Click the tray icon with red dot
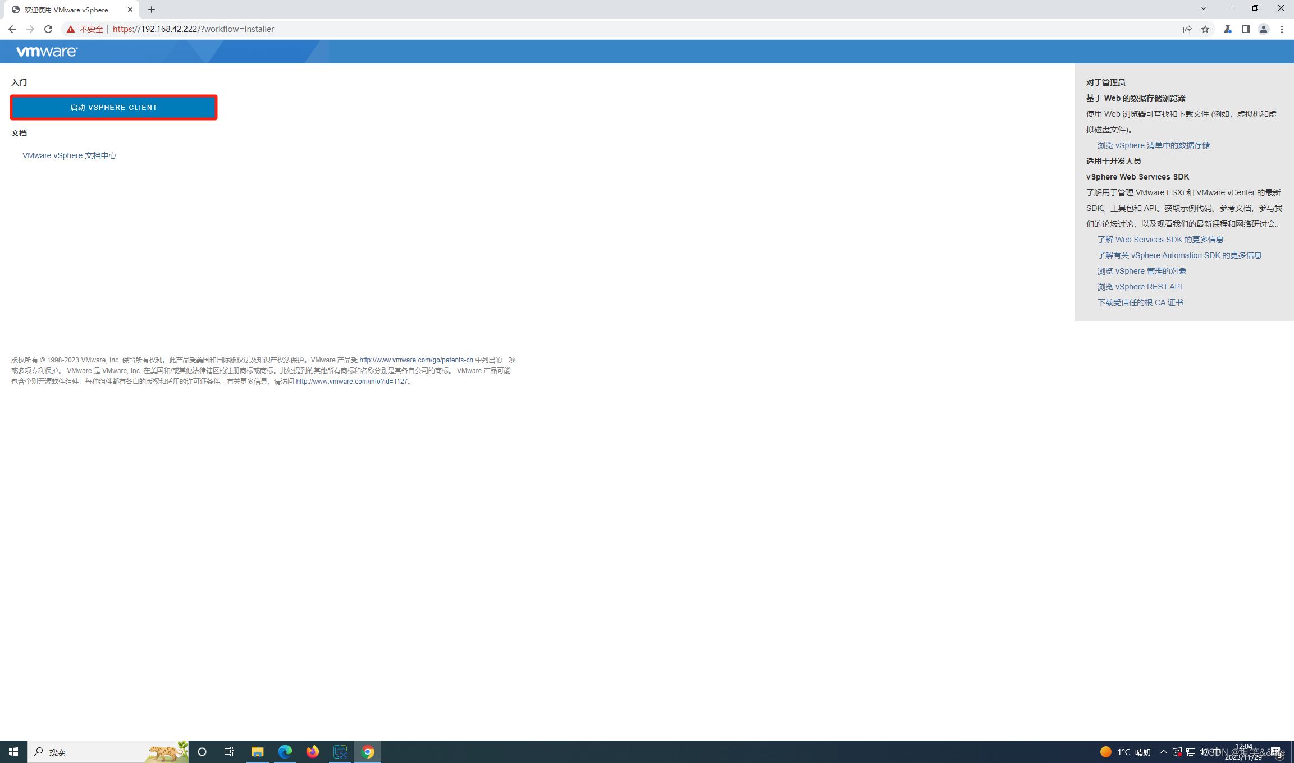Screen dimensions: 1294x763 [1177, 752]
